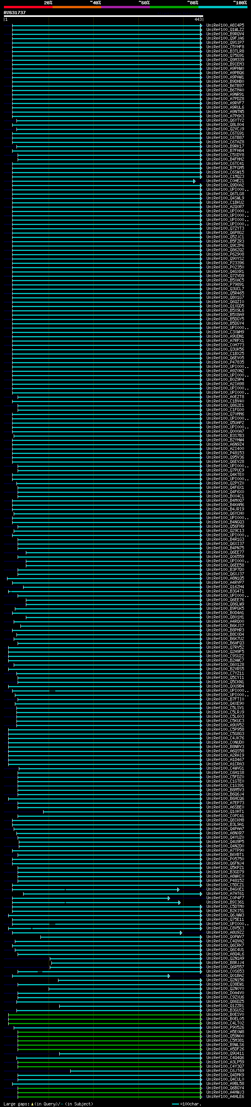Select hit label UniRef100_Q7RV52
Screen dimensions: 251x1107
point(225,647)
